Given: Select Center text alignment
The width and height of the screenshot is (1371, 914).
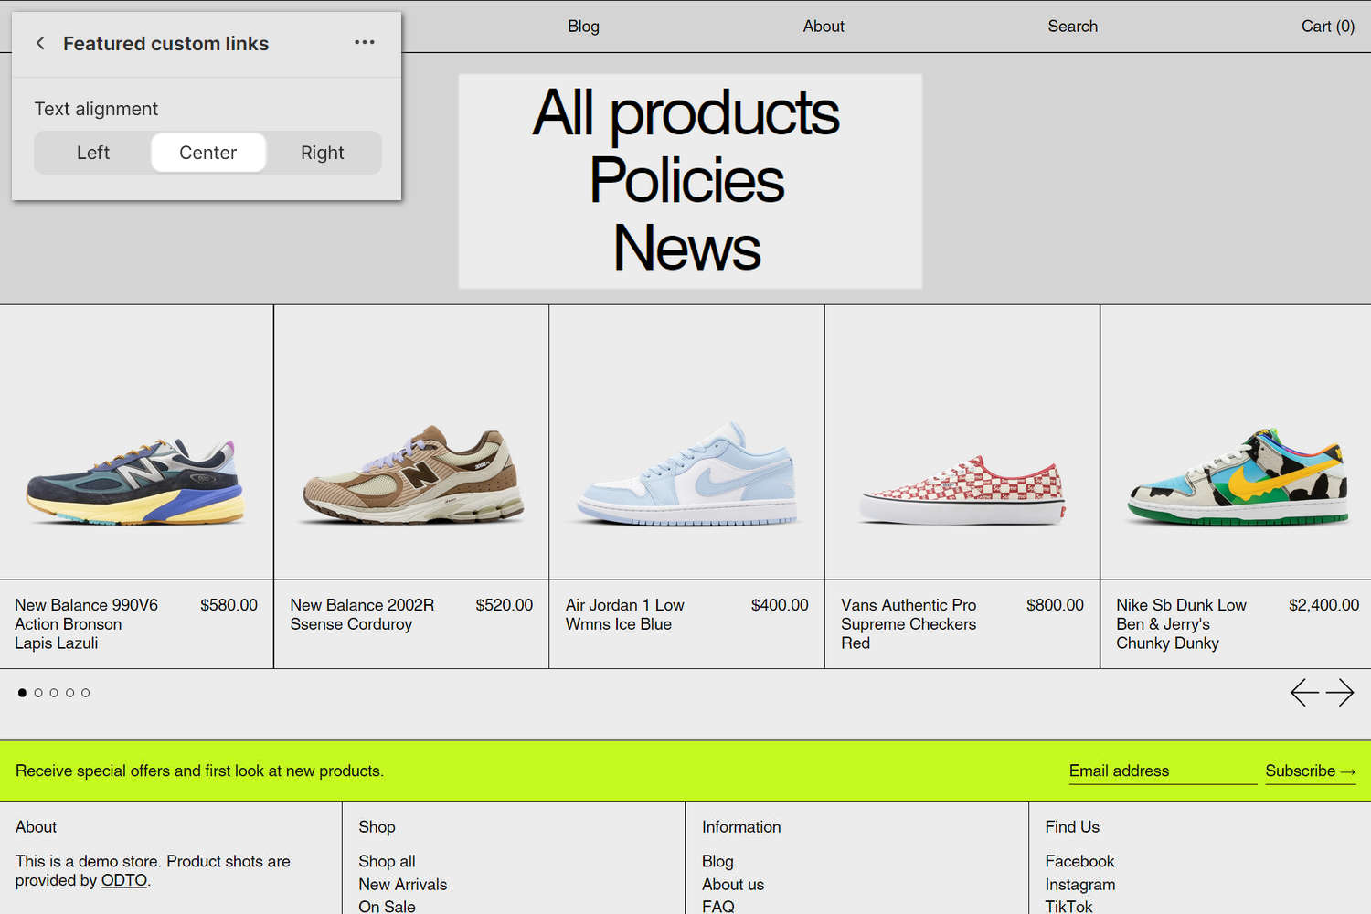Looking at the screenshot, I should (x=208, y=153).
